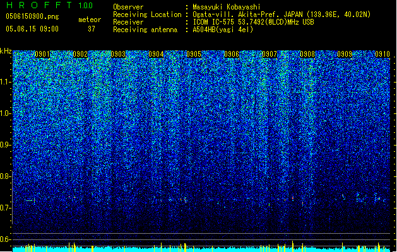Click the 0903 time marker
This screenshot has width=397, height=252.
tap(118, 54)
